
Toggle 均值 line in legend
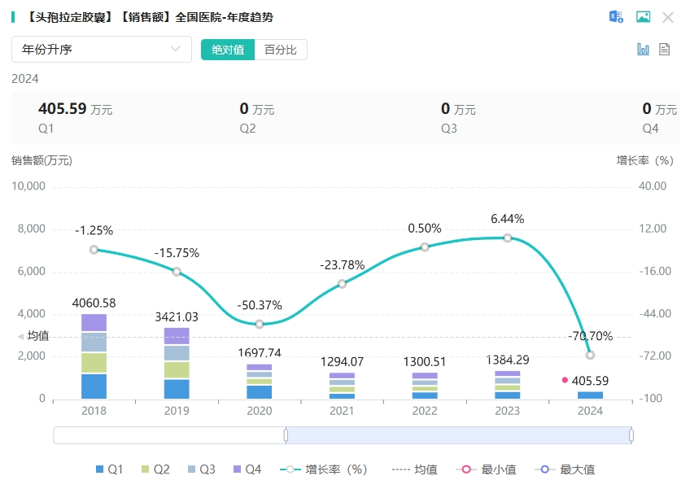(x=414, y=469)
